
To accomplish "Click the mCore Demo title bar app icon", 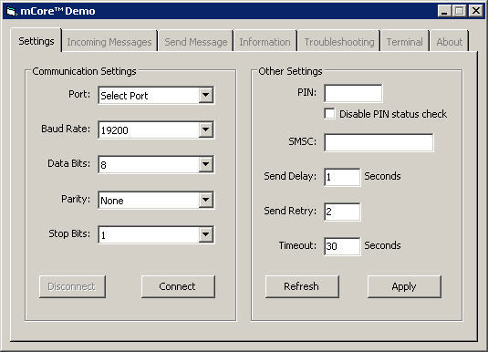I will [11, 12].
